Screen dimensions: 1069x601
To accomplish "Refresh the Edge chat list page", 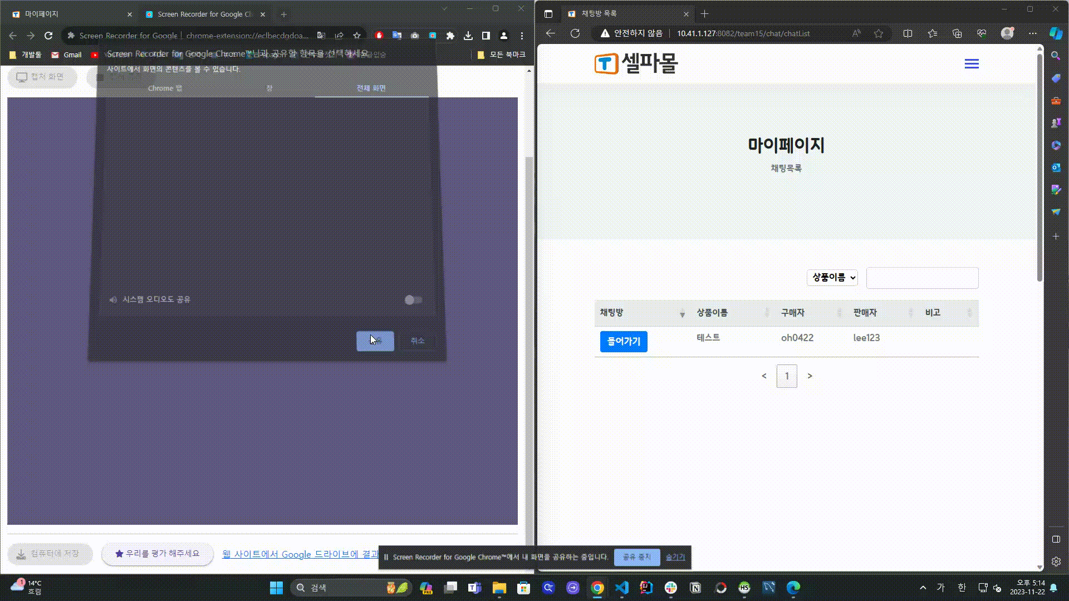I will 575,33.
